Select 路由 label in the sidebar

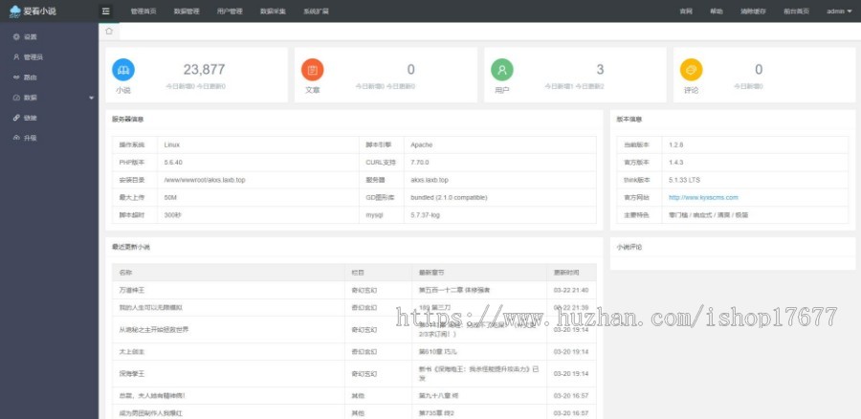(31, 77)
